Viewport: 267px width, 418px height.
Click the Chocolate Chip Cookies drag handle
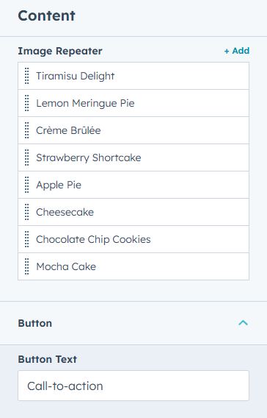(x=27, y=239)
